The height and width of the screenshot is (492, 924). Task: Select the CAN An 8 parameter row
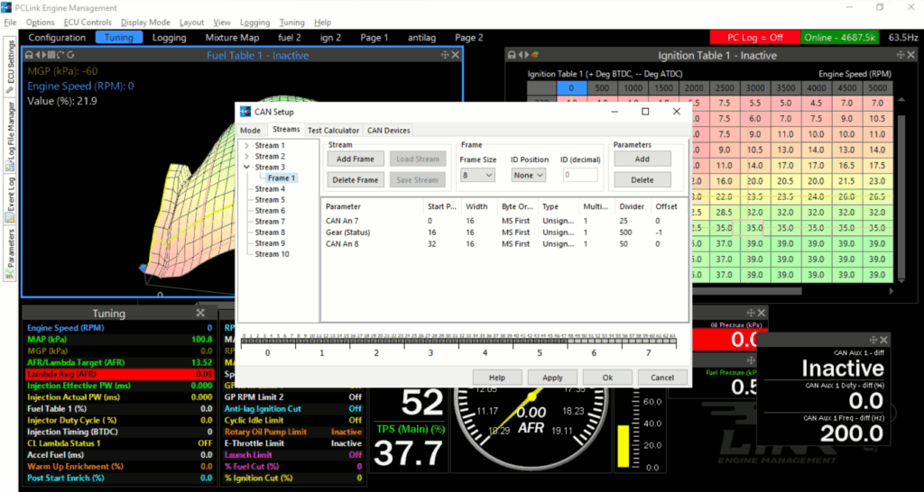coord(504,243)
